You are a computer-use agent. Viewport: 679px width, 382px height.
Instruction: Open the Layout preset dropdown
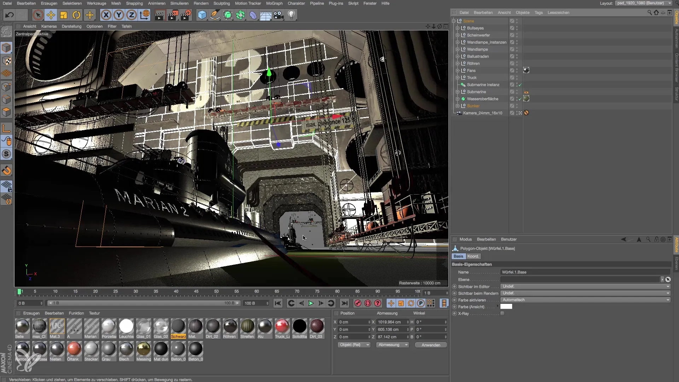(644, 3)
